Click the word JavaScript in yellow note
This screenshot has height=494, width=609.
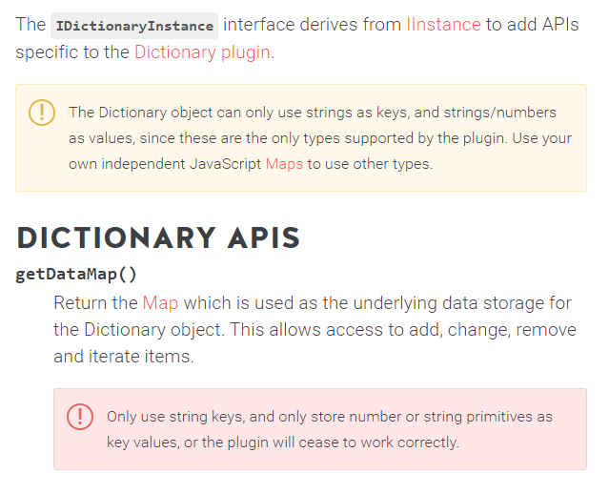[x=226, y=164]
